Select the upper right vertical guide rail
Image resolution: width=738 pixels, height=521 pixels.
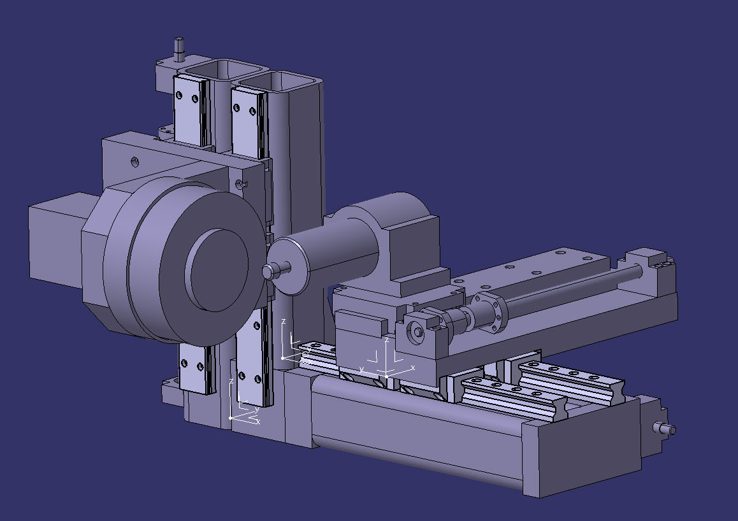tap(247, 118)
